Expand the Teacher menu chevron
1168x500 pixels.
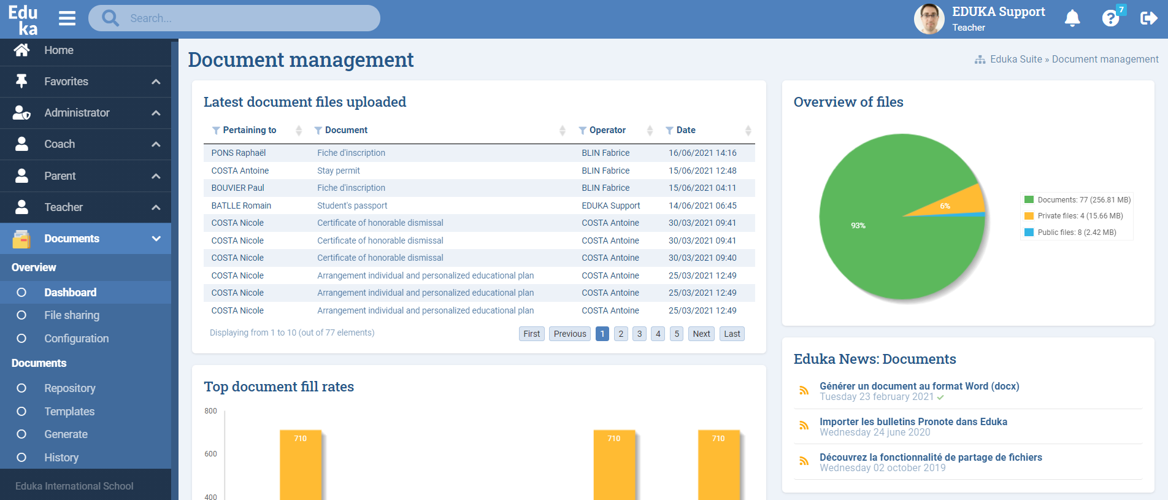tap(156, 207)
